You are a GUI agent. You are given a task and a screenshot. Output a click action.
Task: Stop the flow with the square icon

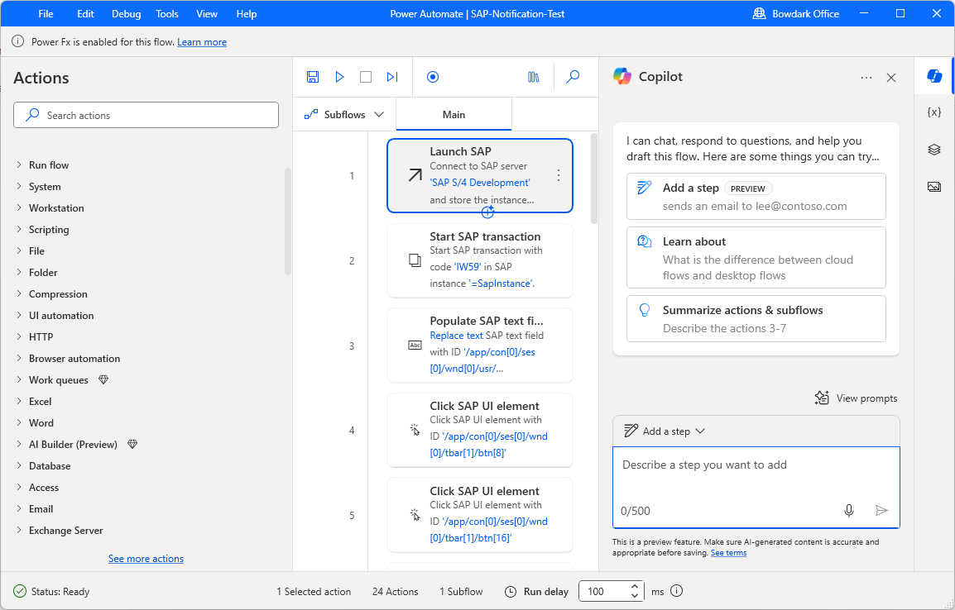point(366,77)
